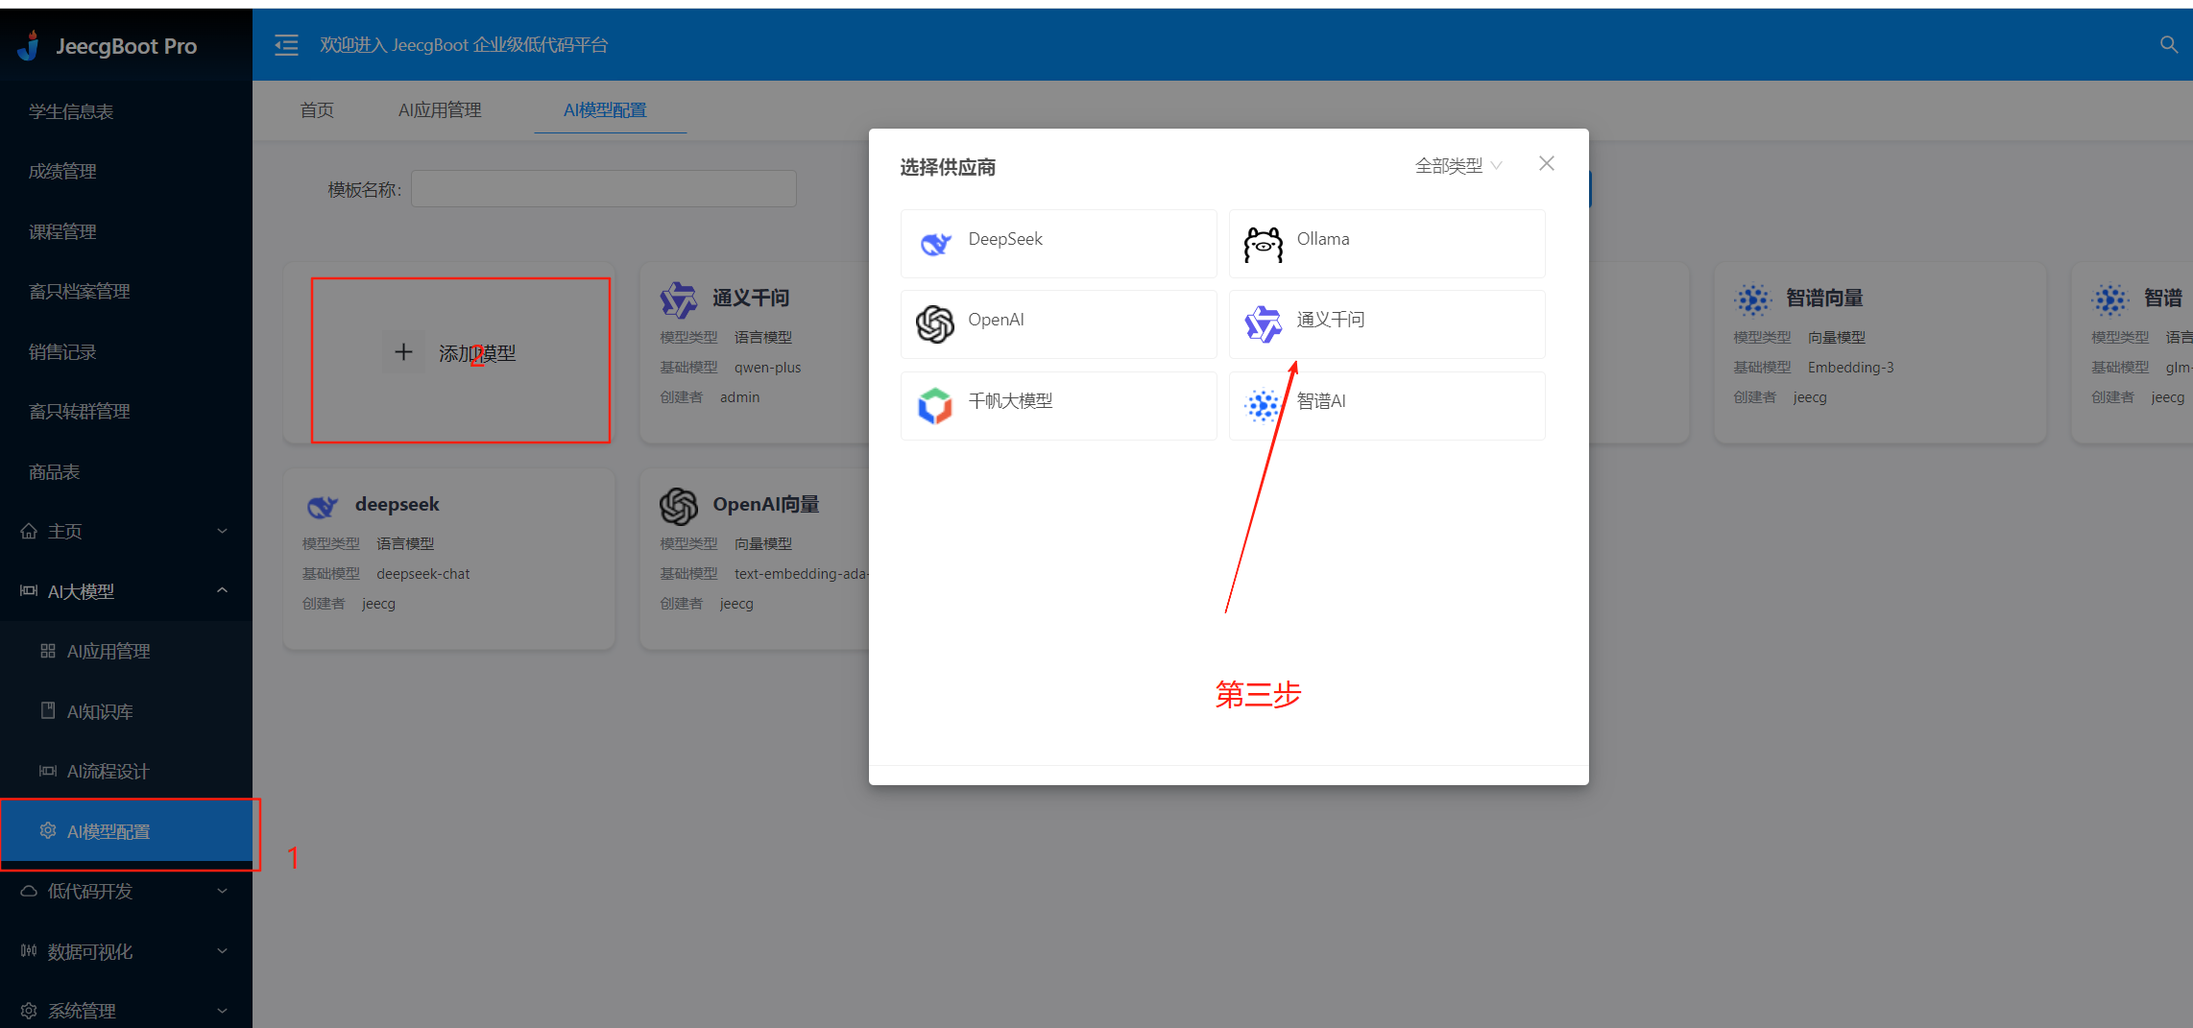Screen dimensions: 2193x1028
Task: Switch to the 首页 tab
Action: tap(317, 110)
